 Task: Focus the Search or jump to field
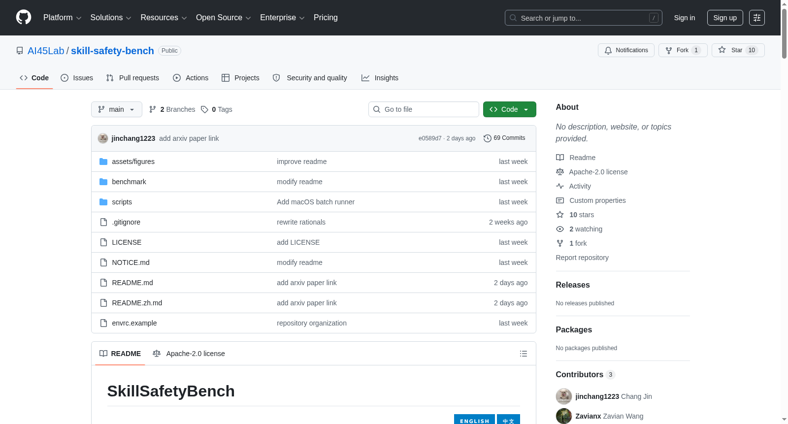584,18
